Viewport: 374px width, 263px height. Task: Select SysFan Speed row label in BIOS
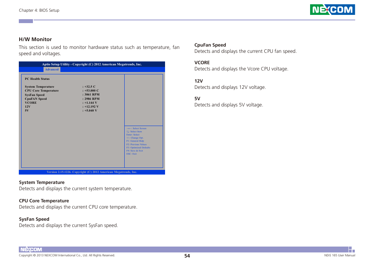click(x=34, y=95)
